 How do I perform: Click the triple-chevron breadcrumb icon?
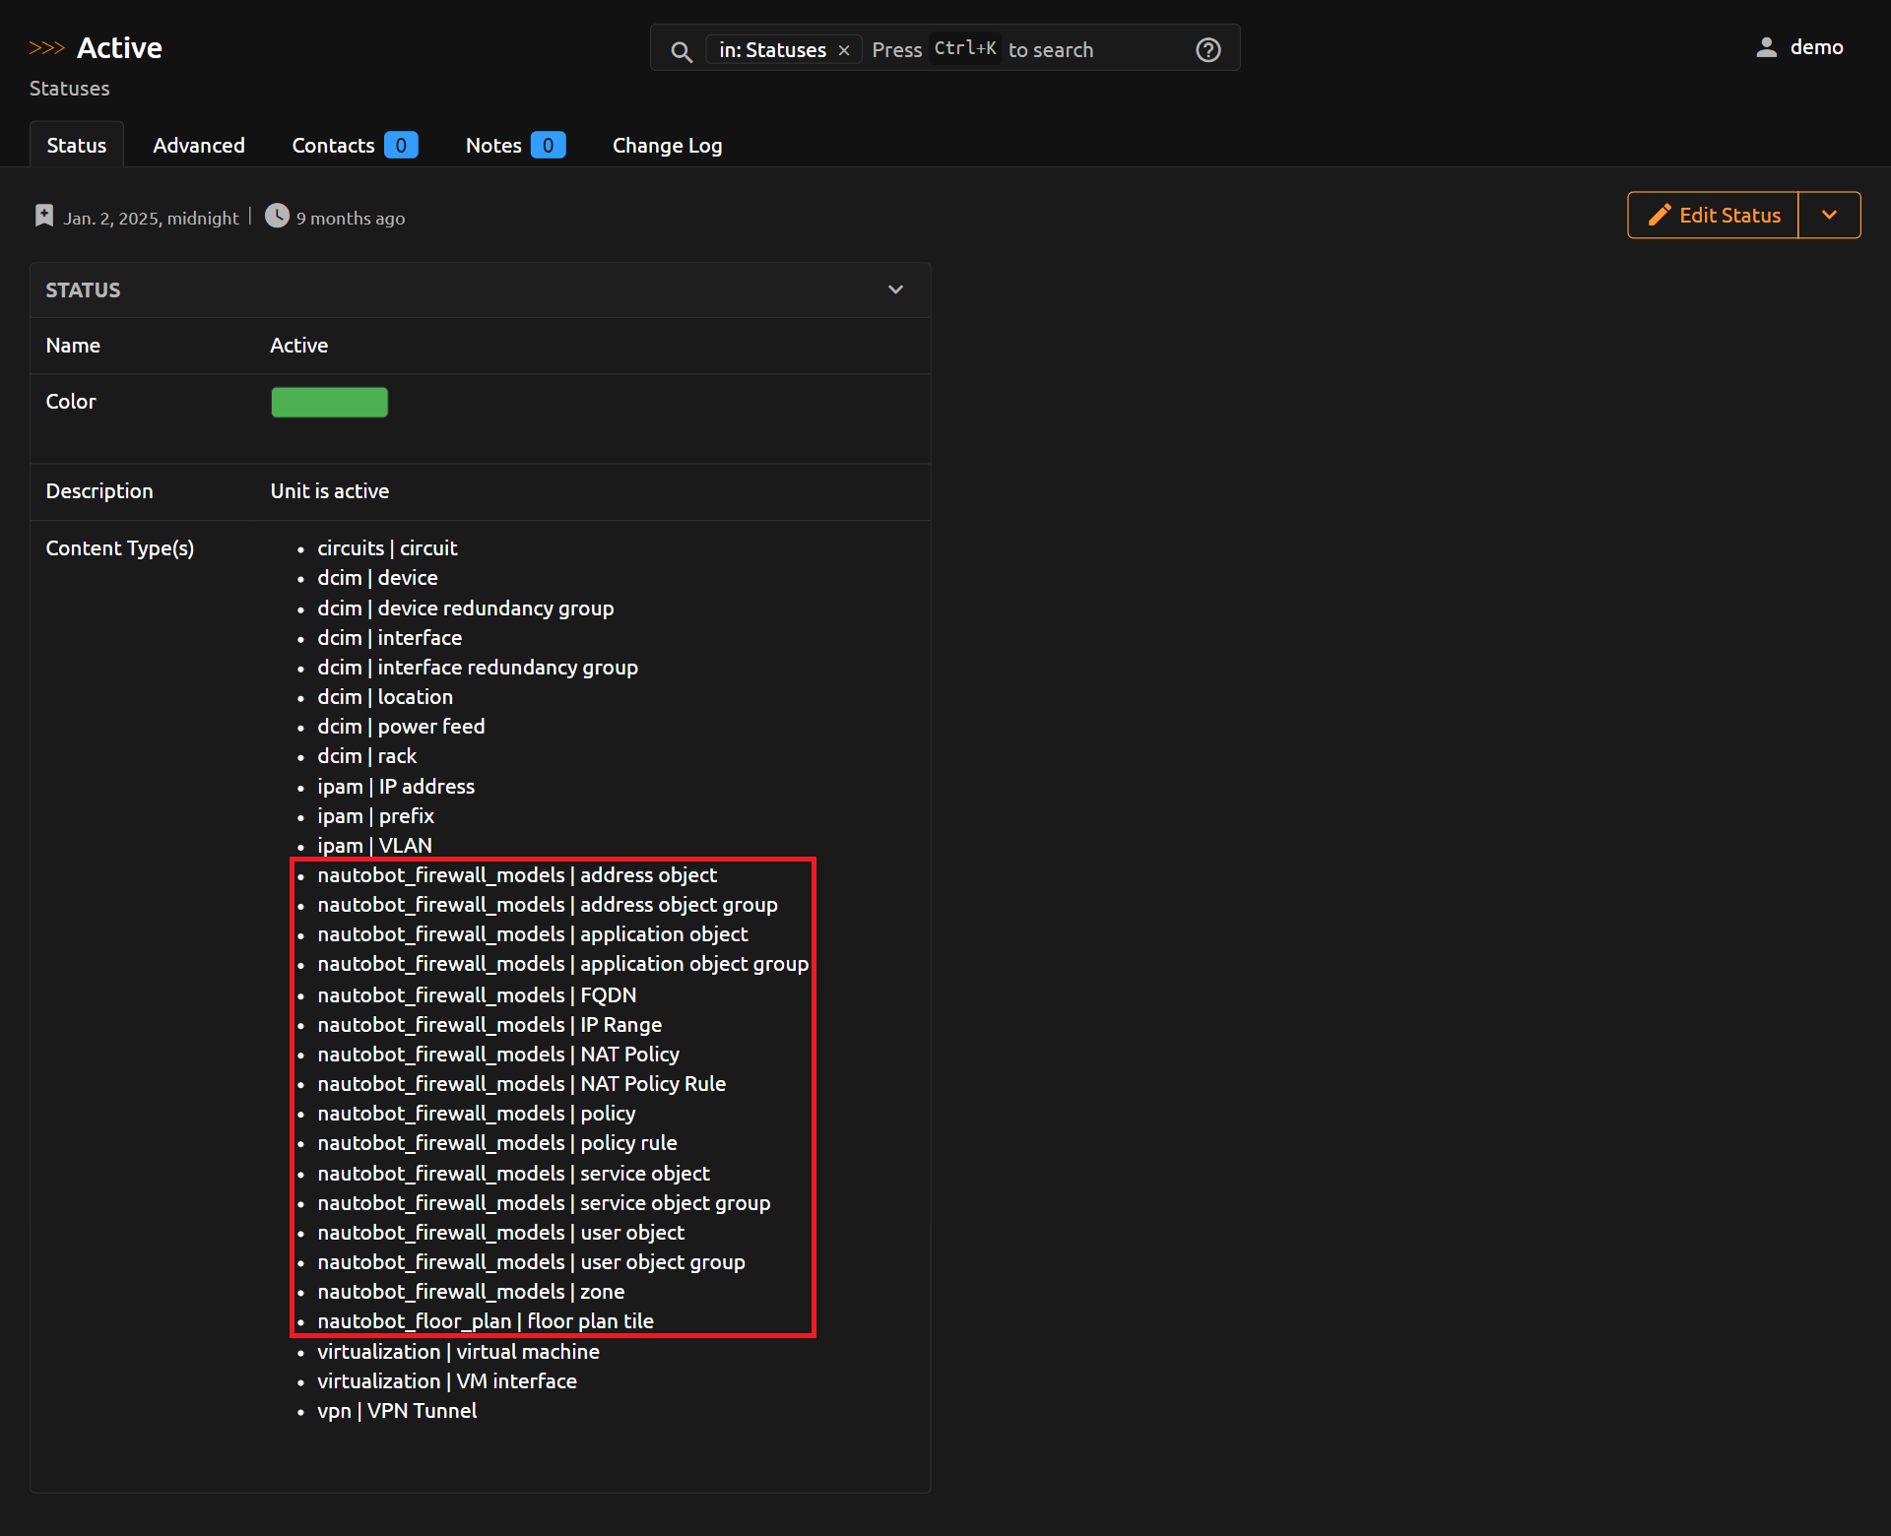(46, 47)
